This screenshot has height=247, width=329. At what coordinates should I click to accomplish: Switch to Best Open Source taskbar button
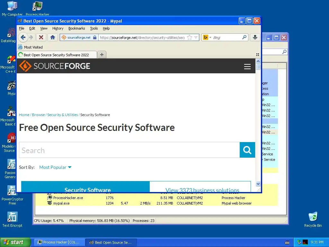111,242
